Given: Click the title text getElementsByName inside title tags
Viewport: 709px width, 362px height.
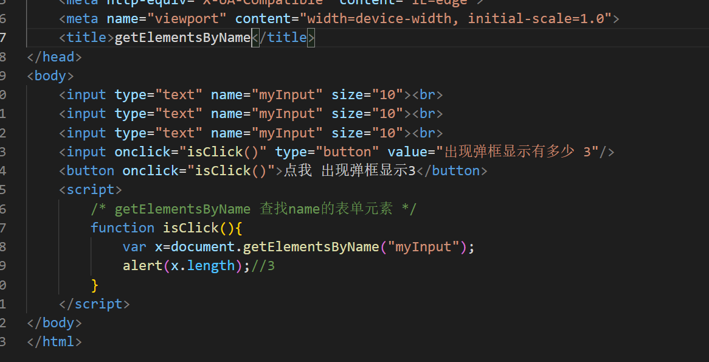Looking at the screenshot, I should point(182,38).
